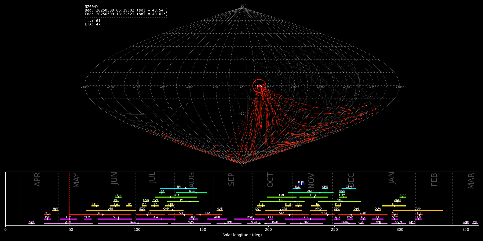Select the ORI shower bar label

coord(284,209)
